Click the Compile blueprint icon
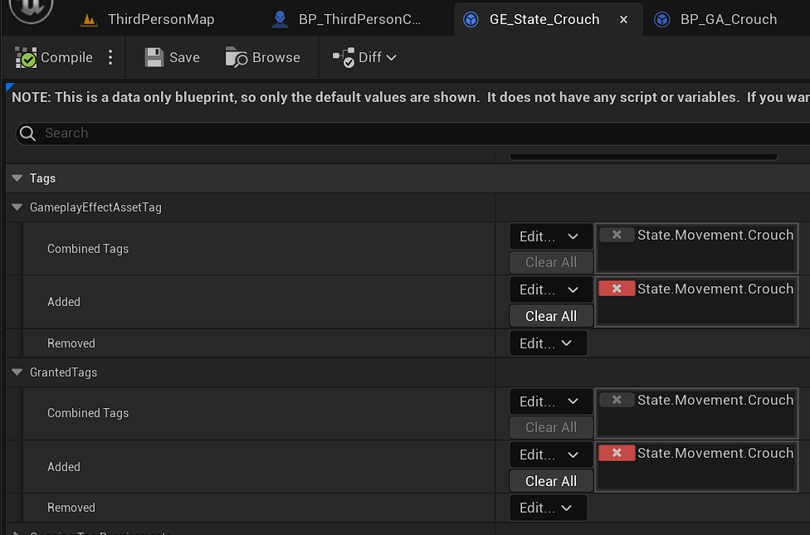The width and height of the screenshot is (810, 535). tap(25, 57)
